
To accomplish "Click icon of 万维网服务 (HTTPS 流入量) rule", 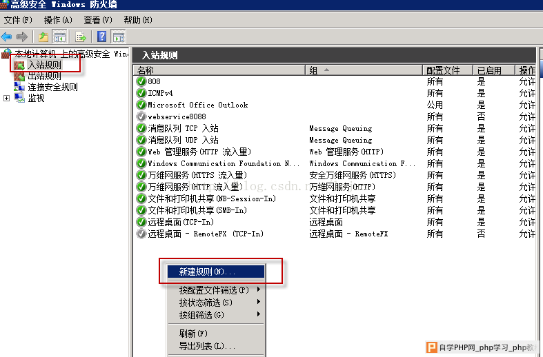I will tap(141, 175).
